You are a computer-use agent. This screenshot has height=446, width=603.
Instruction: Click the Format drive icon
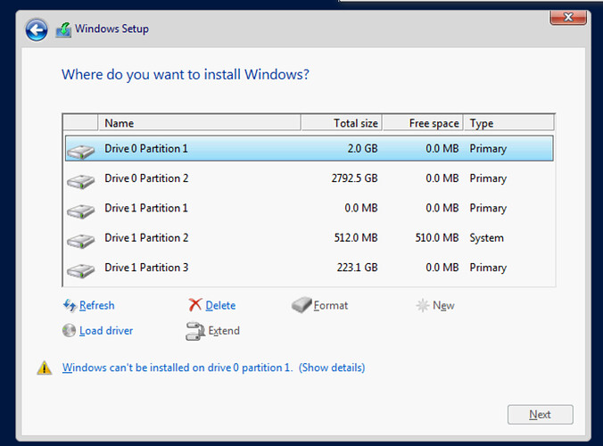click(x=302, y=305)
